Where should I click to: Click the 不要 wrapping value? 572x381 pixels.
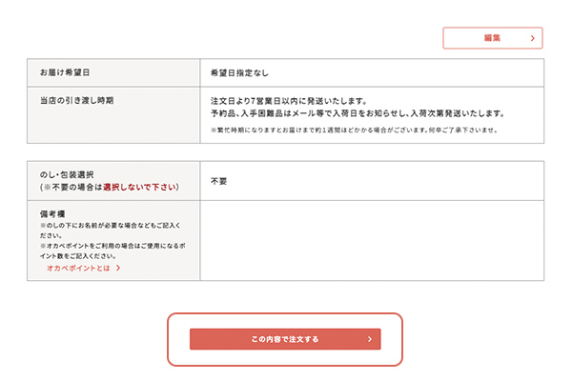pos(220,180)
